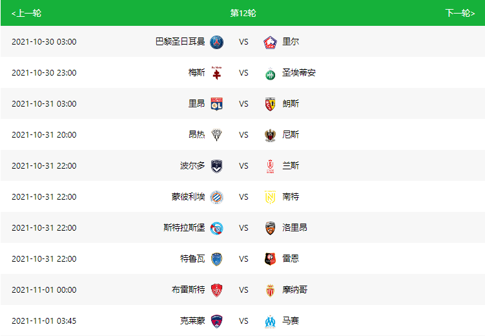485x336 pixels.
Task: Open the 布雷斯特 team name link
Action: click(x=189, y=290)
